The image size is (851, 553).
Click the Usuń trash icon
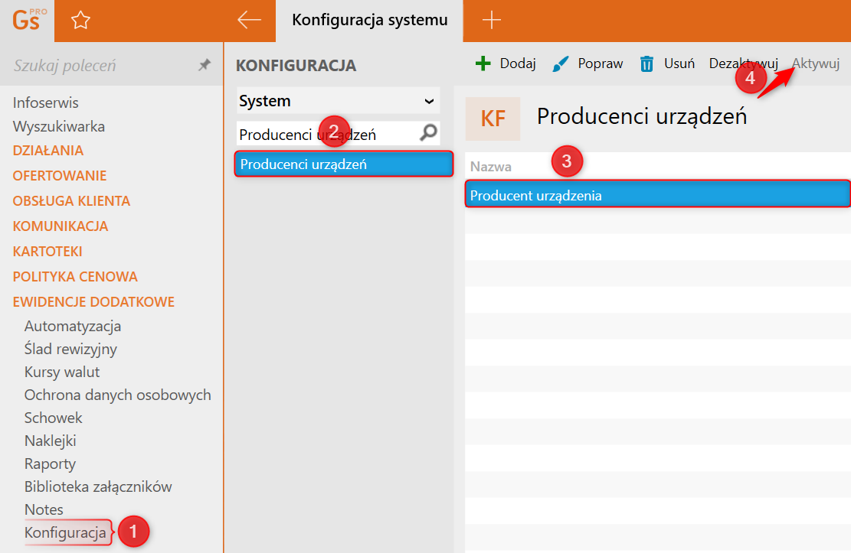pyautogui.click(x=647, y=63)
